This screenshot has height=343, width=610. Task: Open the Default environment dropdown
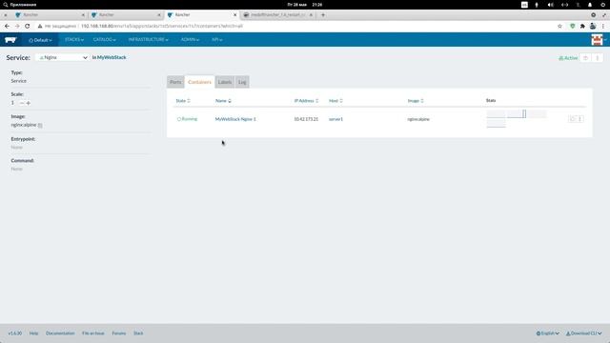(40, 40)
